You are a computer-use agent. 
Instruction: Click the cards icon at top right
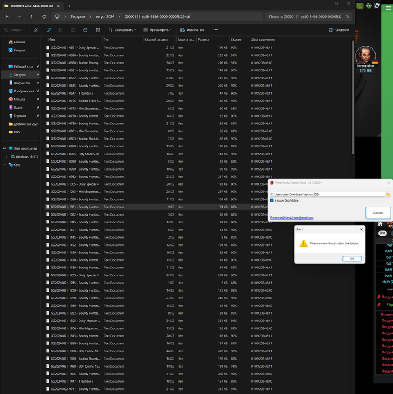(x=377, y=6)
